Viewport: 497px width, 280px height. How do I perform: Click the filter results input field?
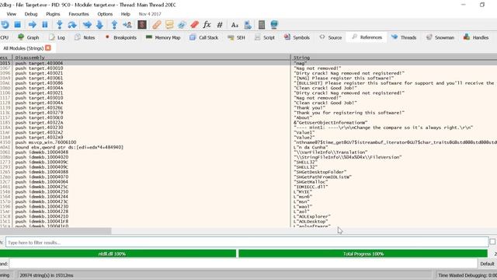tap(247, 242)
